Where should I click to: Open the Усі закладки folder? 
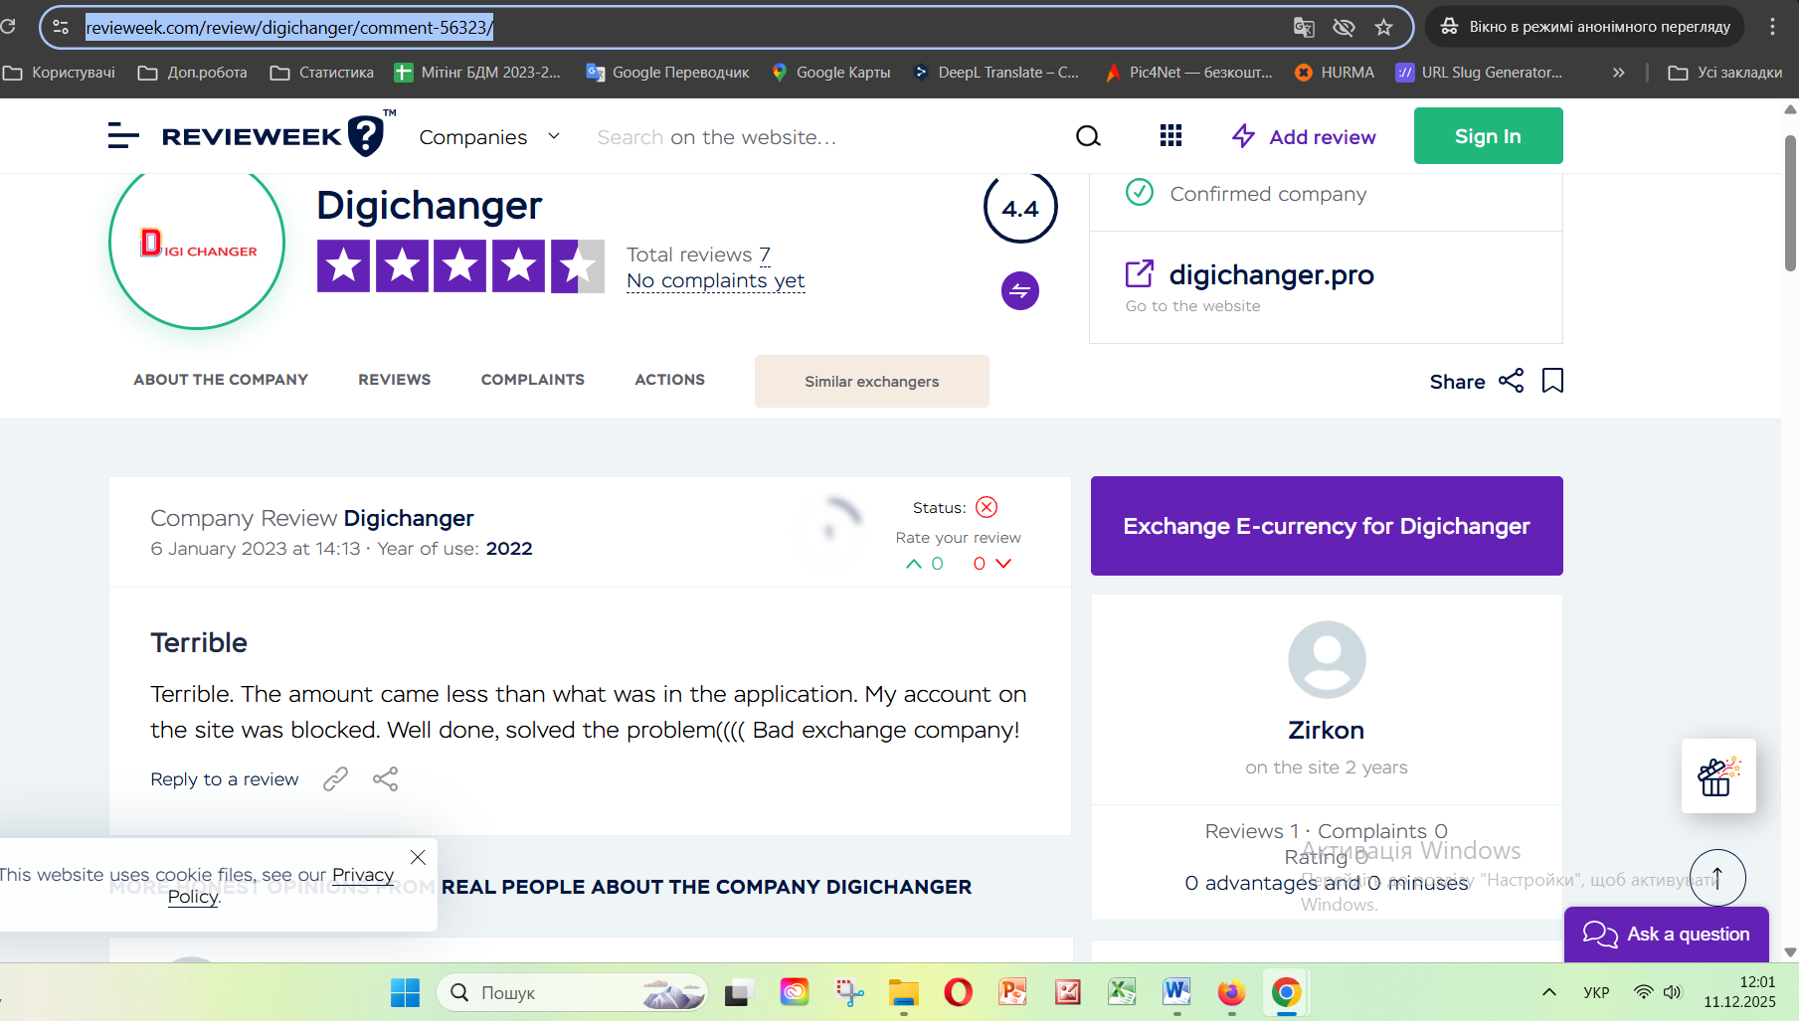click(1725, 73)
